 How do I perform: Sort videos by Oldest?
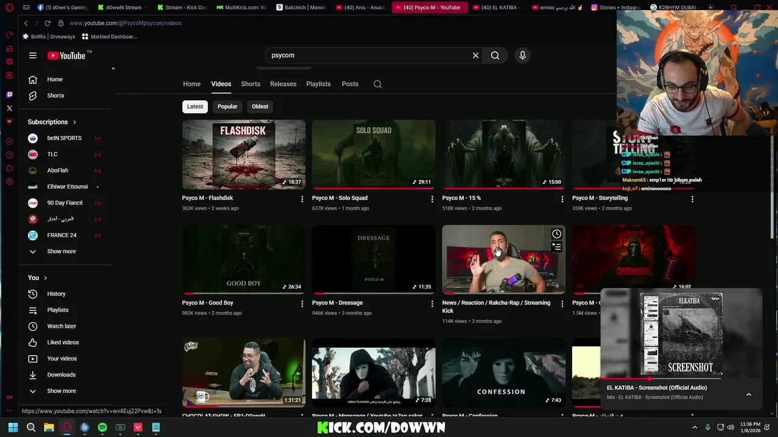[260, 106]
